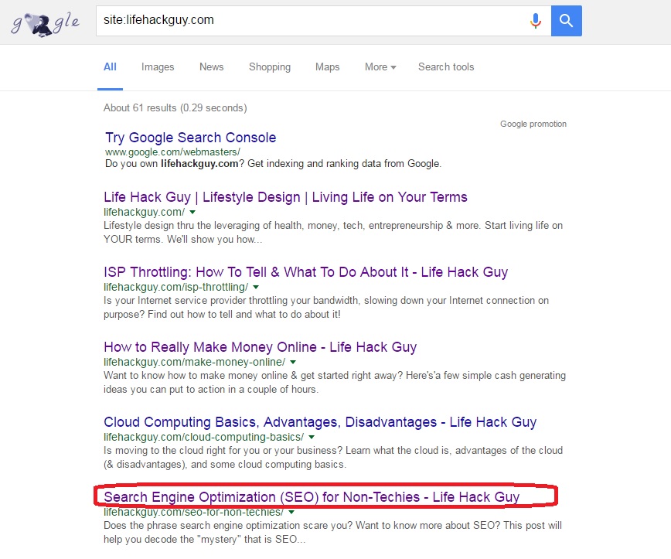Click lifehackguy.com/make-money-online/ green URL

(194, 362)
